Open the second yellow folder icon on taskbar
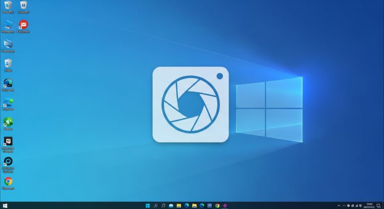This screenshot has height=209, width=384. 194,206
